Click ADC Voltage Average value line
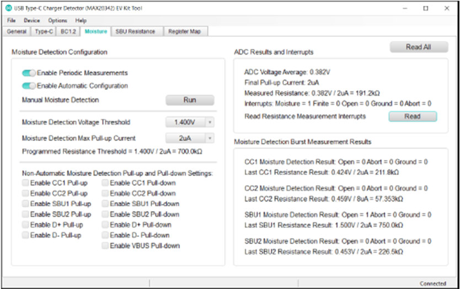Viewport: 460px width, 289px height. point(287,72)
